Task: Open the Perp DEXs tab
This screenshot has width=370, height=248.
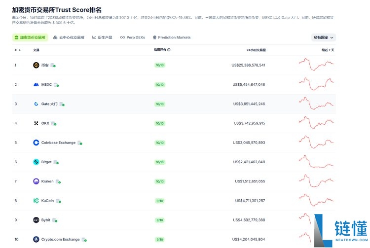Action: (x=133, y=37)
